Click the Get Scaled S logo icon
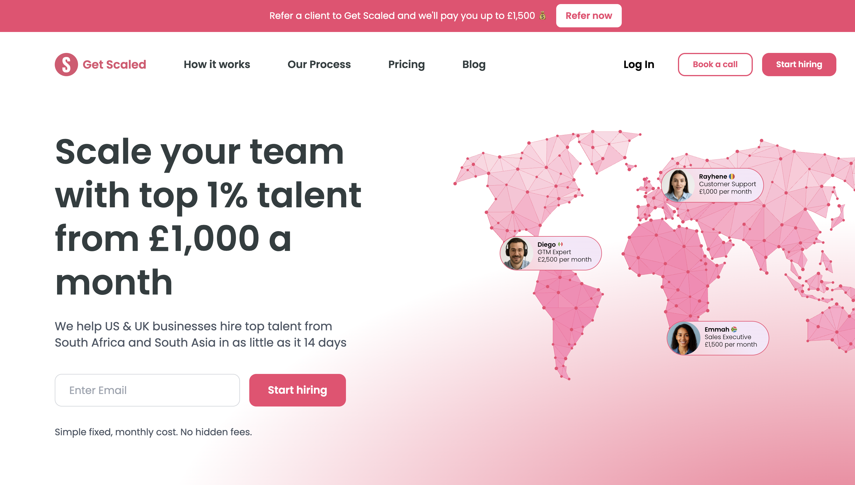This screenshot has height=485, width=855. (66, 64)
